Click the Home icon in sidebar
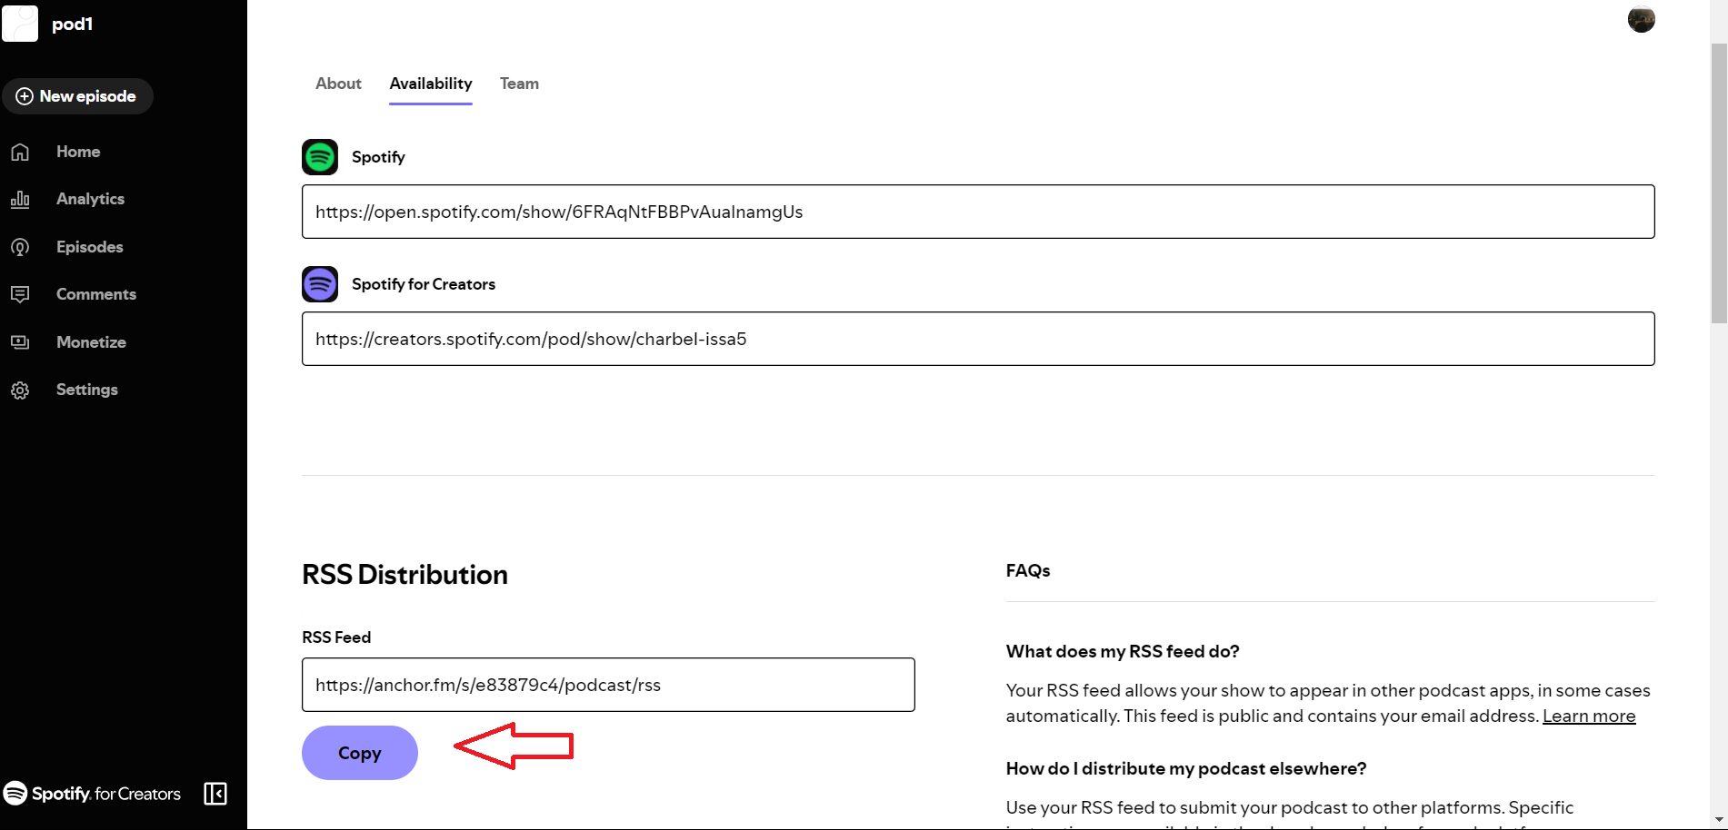 [x=20, y=152]
